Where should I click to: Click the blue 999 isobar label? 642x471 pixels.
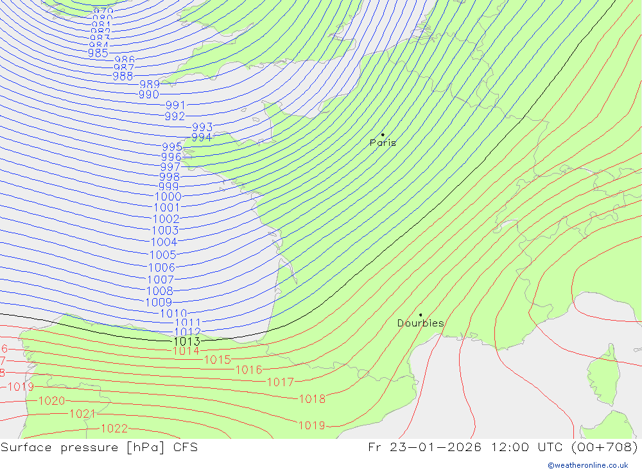[169, 186]
